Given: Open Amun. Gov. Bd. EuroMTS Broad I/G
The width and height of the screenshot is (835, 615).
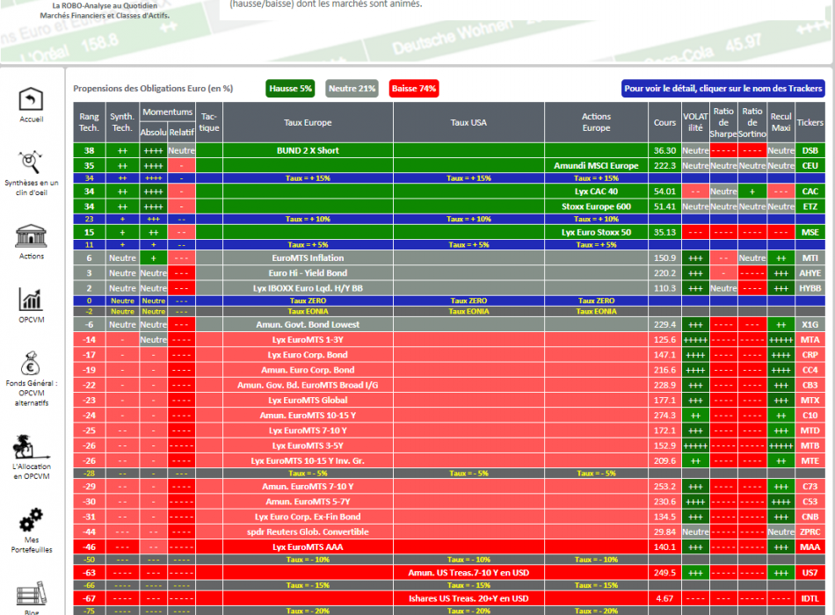Looking at the screenshot, I should click(308, 385).
